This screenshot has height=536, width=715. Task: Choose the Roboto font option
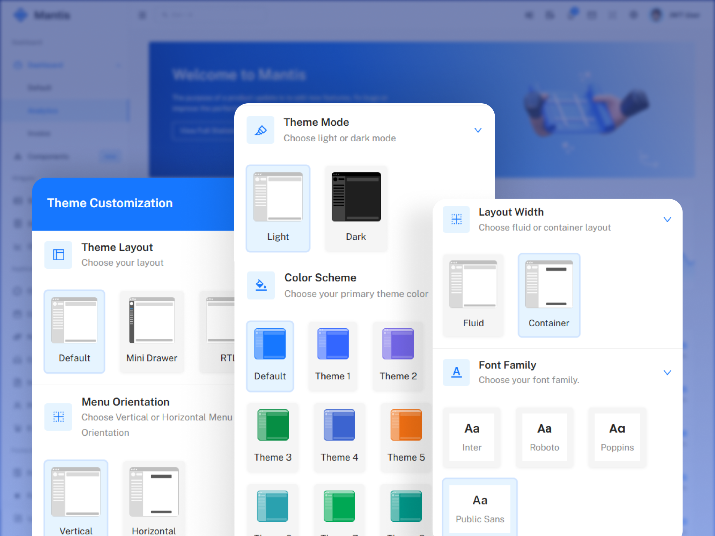point(544,437)
